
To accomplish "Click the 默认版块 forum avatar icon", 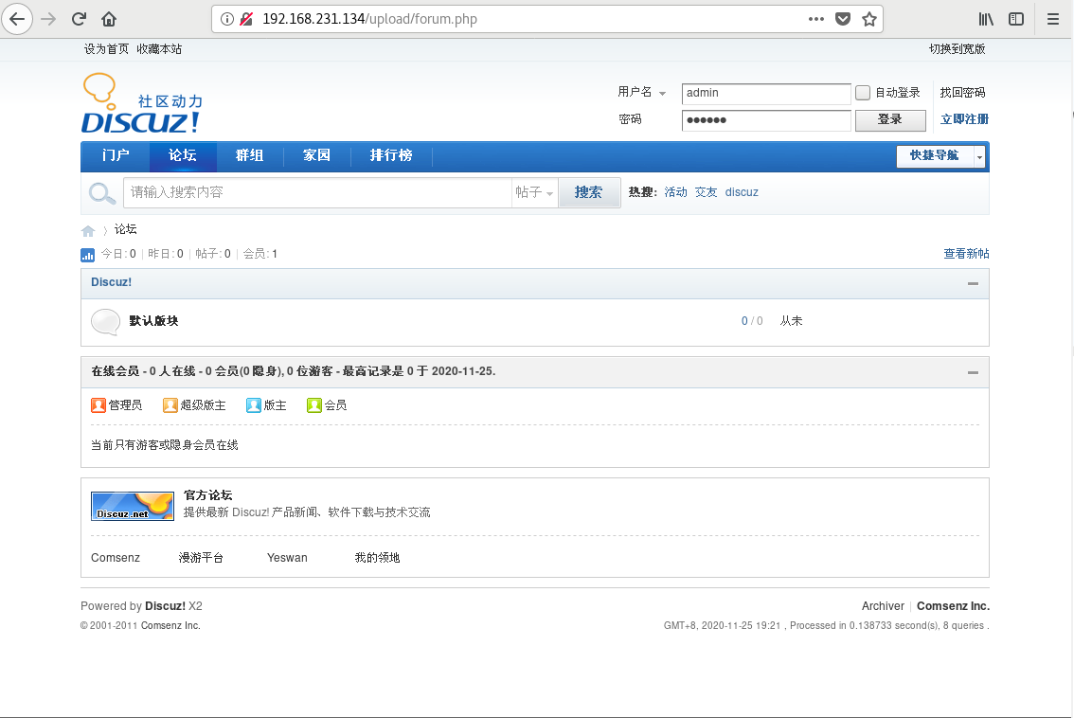I will 105,322.
